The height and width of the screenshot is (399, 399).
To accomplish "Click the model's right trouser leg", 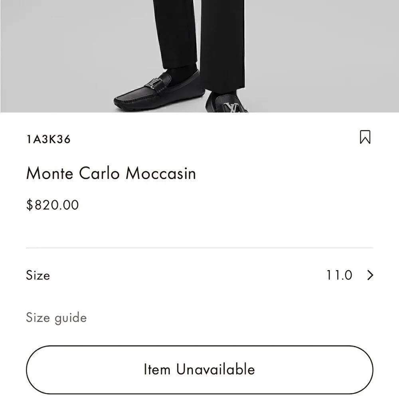I will click(x=223, y=43).
